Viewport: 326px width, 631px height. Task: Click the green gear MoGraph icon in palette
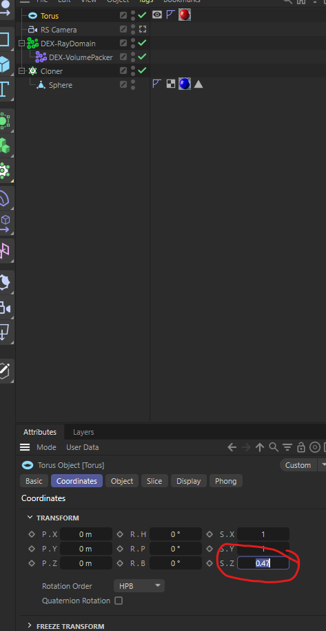(x=4, y=171)
